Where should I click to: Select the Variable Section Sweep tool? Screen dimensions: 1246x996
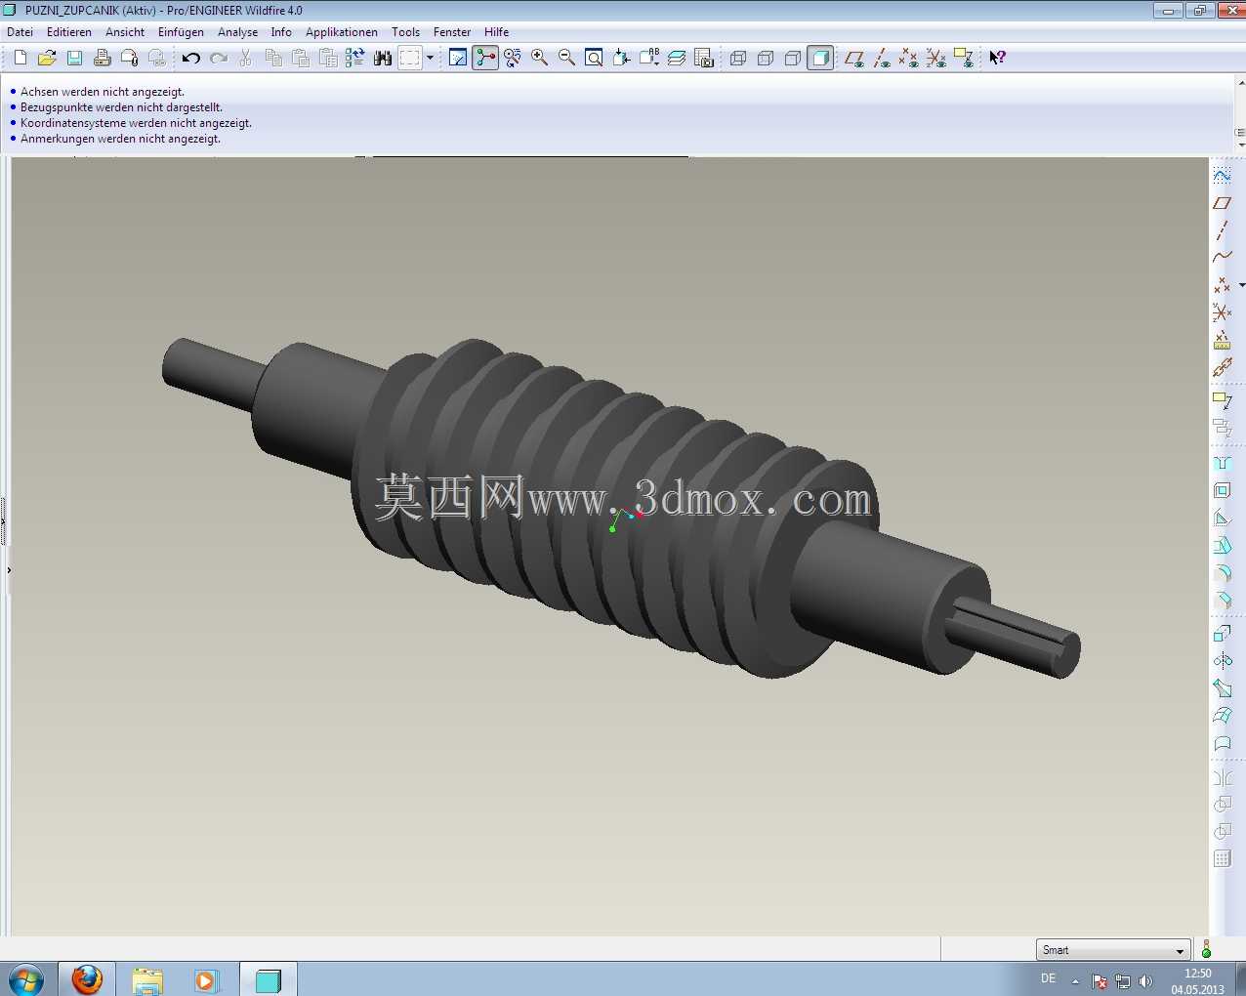coord(1222,688)
